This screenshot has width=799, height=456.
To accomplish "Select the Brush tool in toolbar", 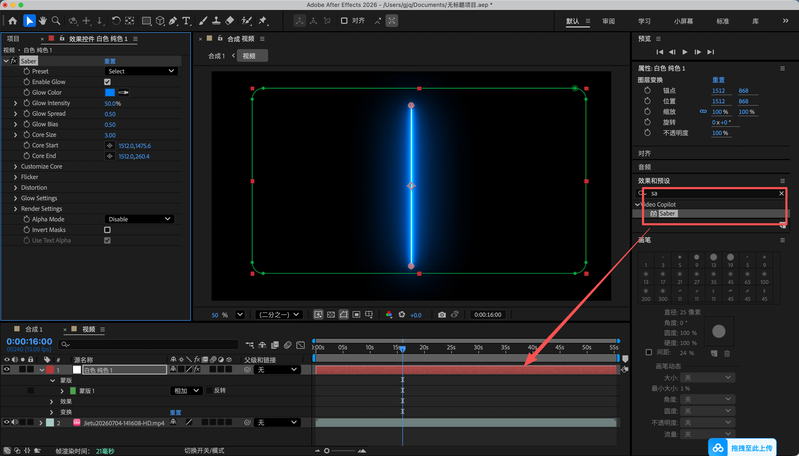I will coord(203,21).
